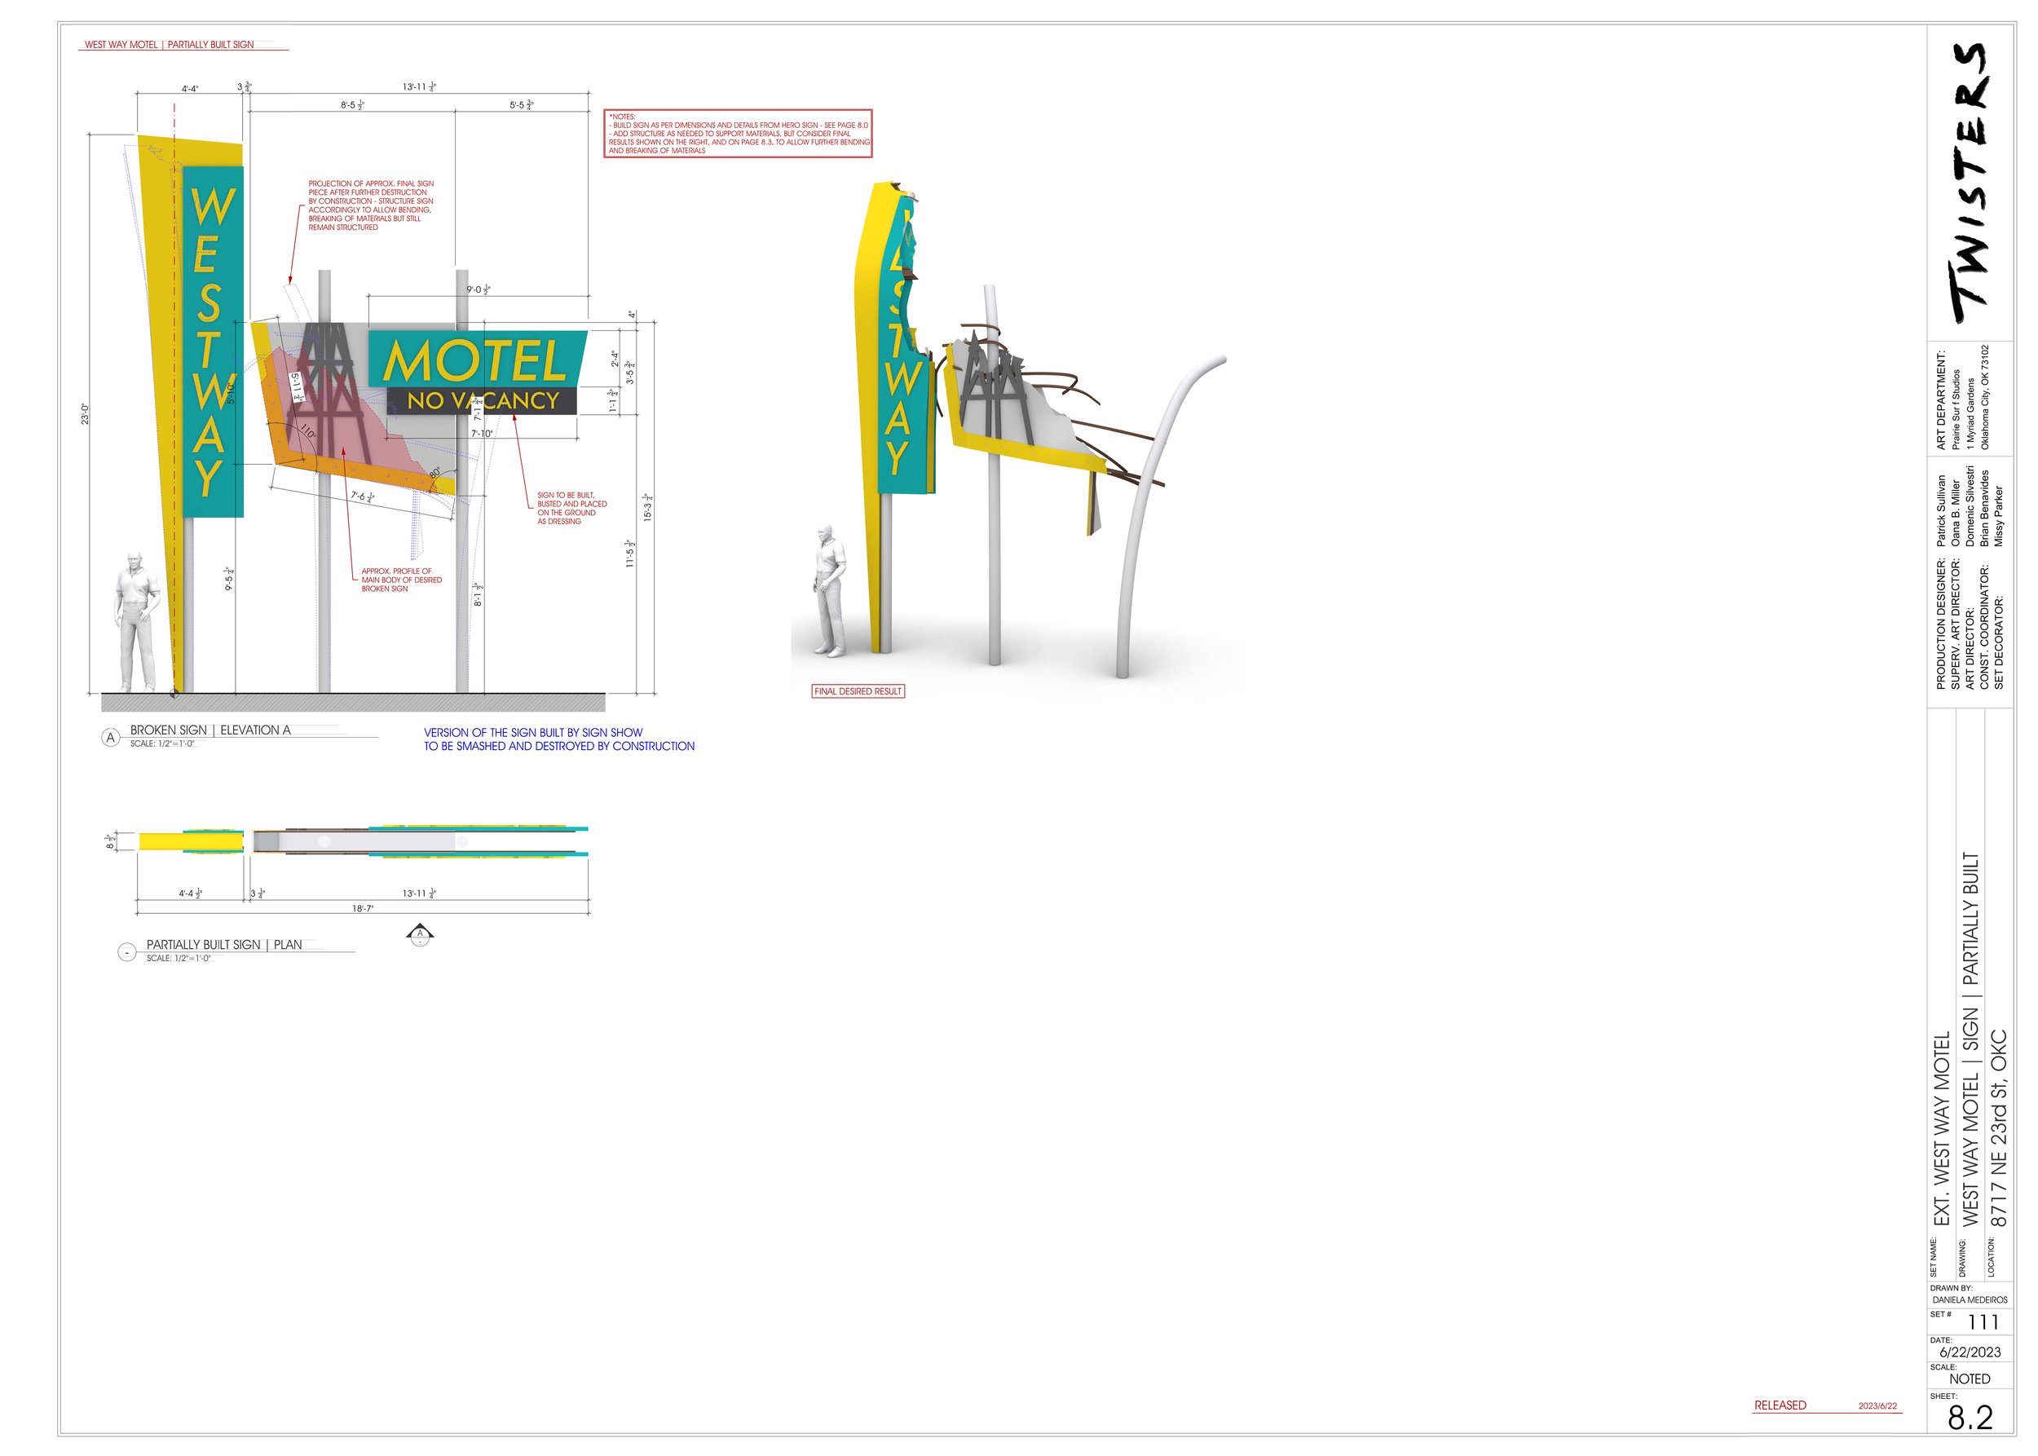Click the drawing name 'WEST WAY MOTEL | SIGN | PARTIALLY BUILT'

point(1970,1039)
